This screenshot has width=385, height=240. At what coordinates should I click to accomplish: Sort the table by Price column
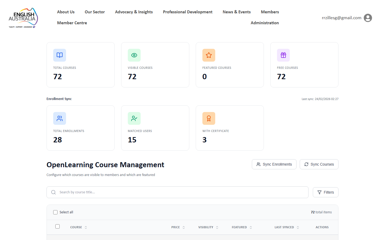coord(178,227)
